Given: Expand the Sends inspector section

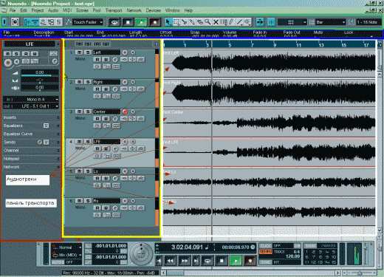Looking at the screenshot, I should click(x=31, y=143).
